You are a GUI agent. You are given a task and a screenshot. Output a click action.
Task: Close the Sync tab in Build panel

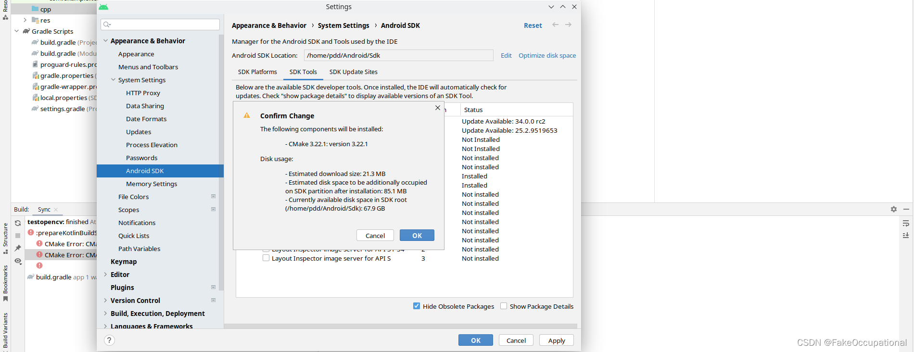tap(56, 210)
